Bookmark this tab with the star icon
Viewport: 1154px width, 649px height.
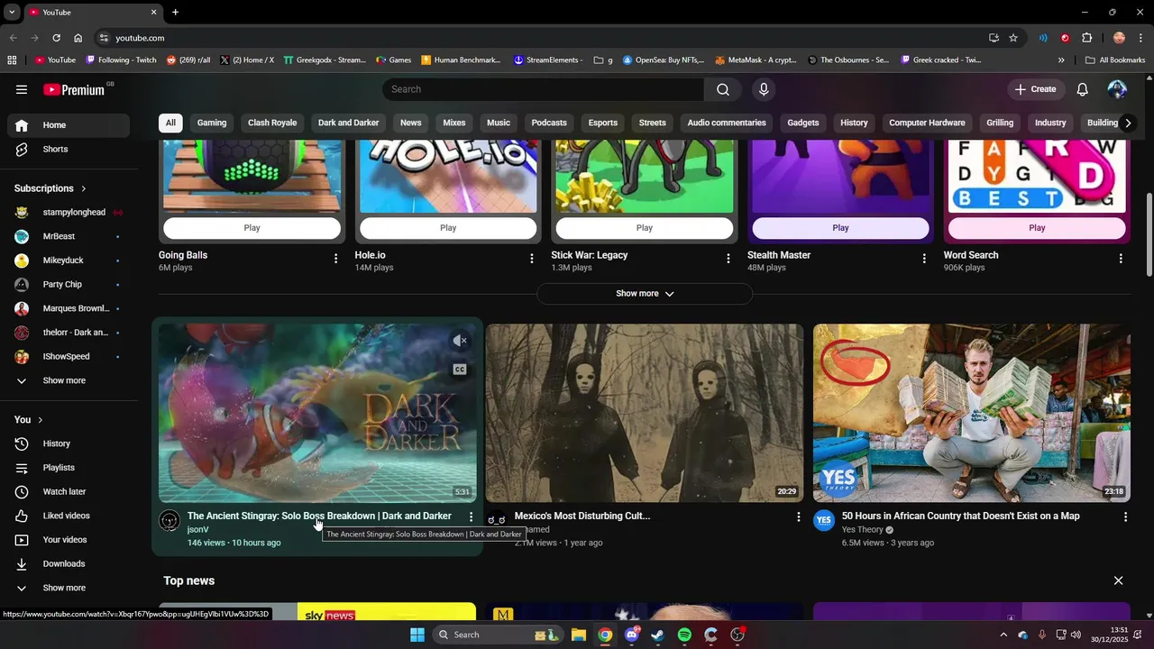tap(1013, 38)
